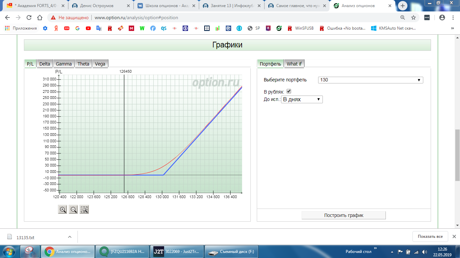Open the blue settings gear bookmark
Image resolution: width=460 pixels, height=258 pixels.
click(x=45, y=28)
